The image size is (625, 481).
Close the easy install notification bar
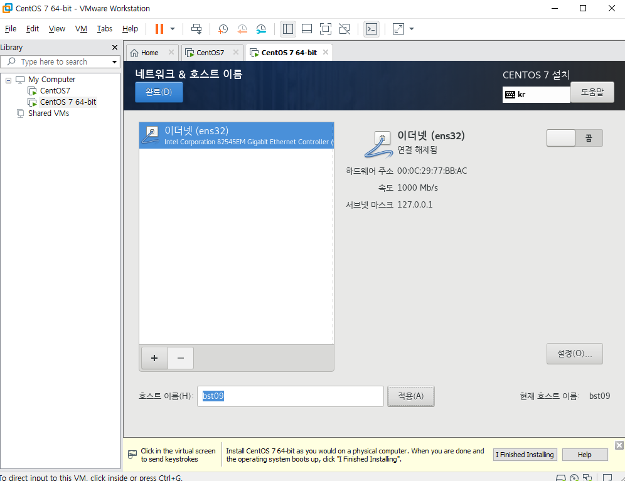coord(619,445)
